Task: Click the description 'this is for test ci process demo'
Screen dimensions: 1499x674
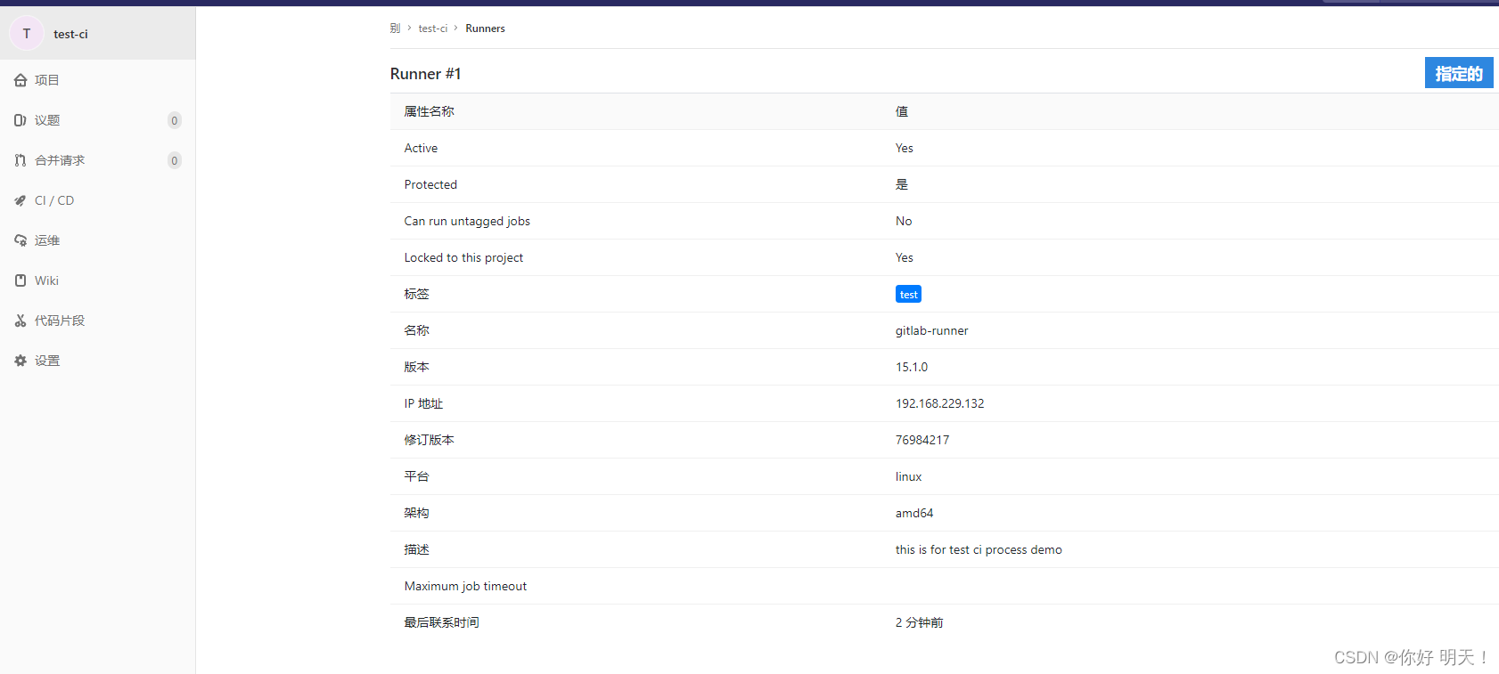Action: coord(979,549)
